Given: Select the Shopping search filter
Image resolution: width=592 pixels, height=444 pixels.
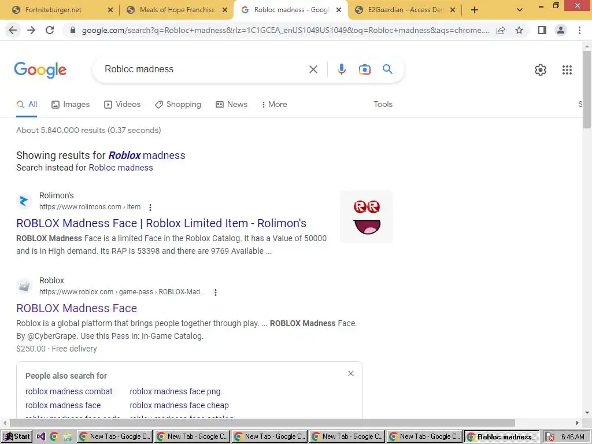Looking at the screenshot, I should (178, 105).
